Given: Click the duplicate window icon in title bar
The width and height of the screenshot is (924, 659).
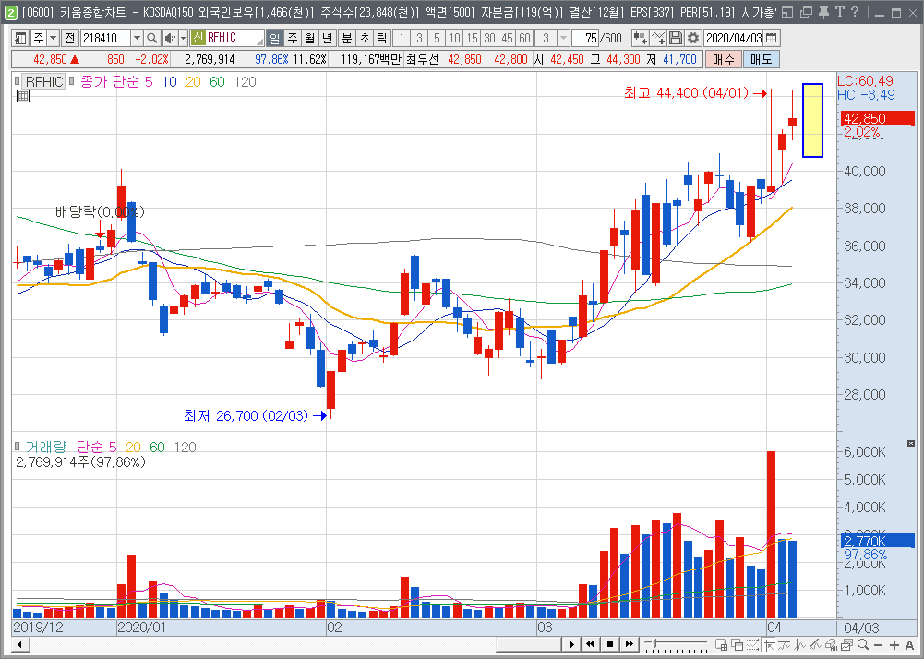Looking at the screenshot, I should [x=806, y=12].
